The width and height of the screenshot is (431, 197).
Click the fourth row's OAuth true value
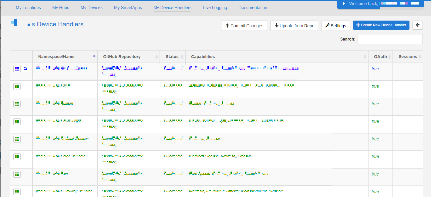click(x=375, y=121)
